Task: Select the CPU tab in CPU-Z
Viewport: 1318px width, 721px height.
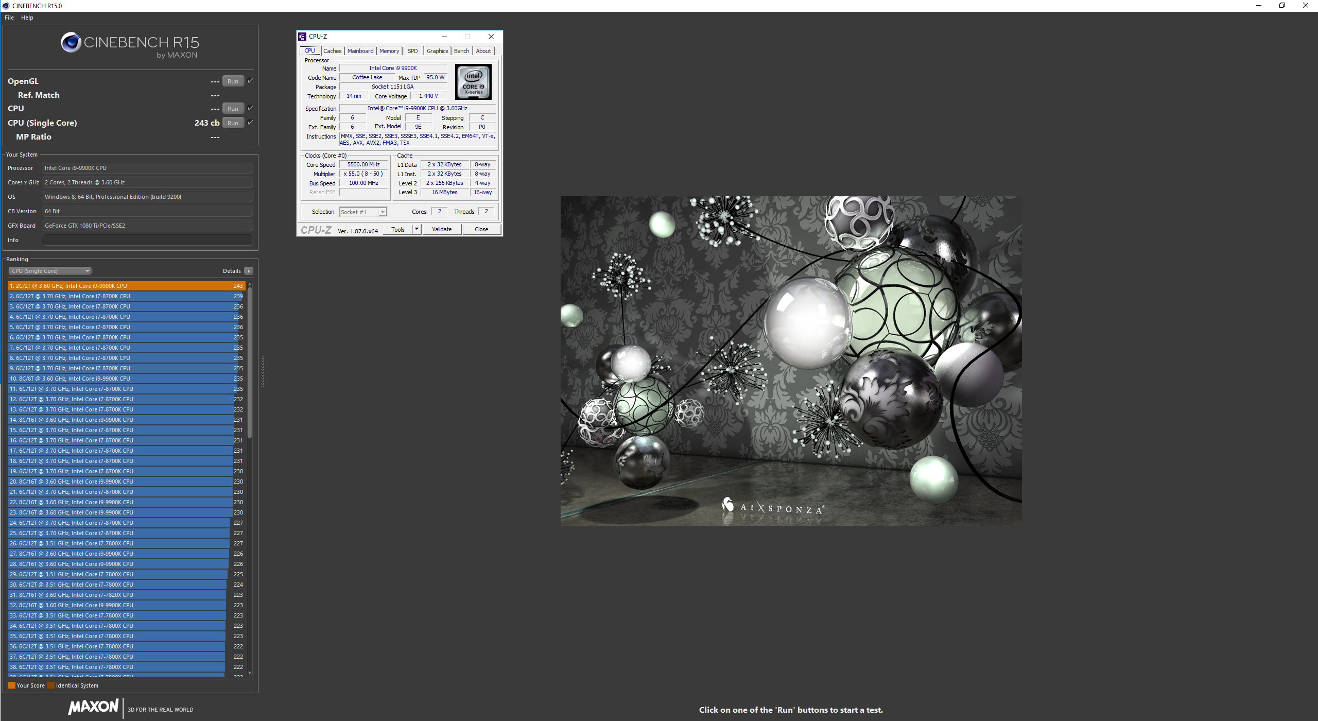Action: pos(310,50)
